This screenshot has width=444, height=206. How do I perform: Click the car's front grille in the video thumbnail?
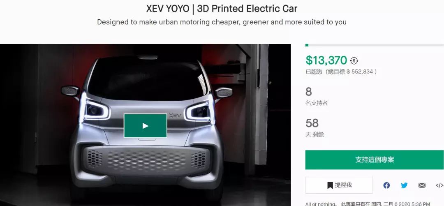point(147,160)
